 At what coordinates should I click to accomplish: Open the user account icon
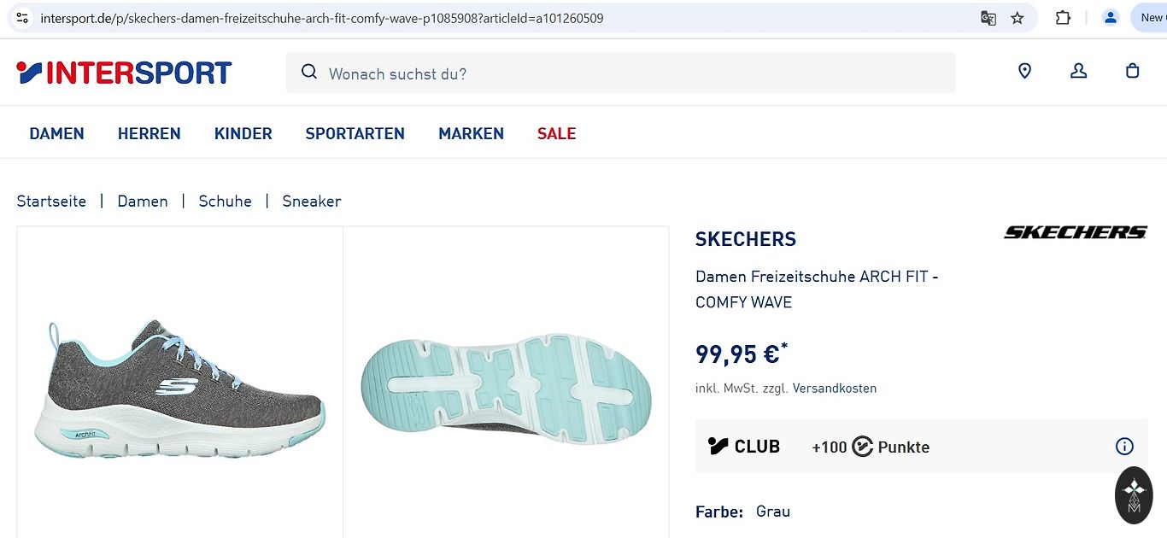pos(1078,72)
